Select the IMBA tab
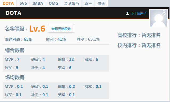 (x=38, y=3)
